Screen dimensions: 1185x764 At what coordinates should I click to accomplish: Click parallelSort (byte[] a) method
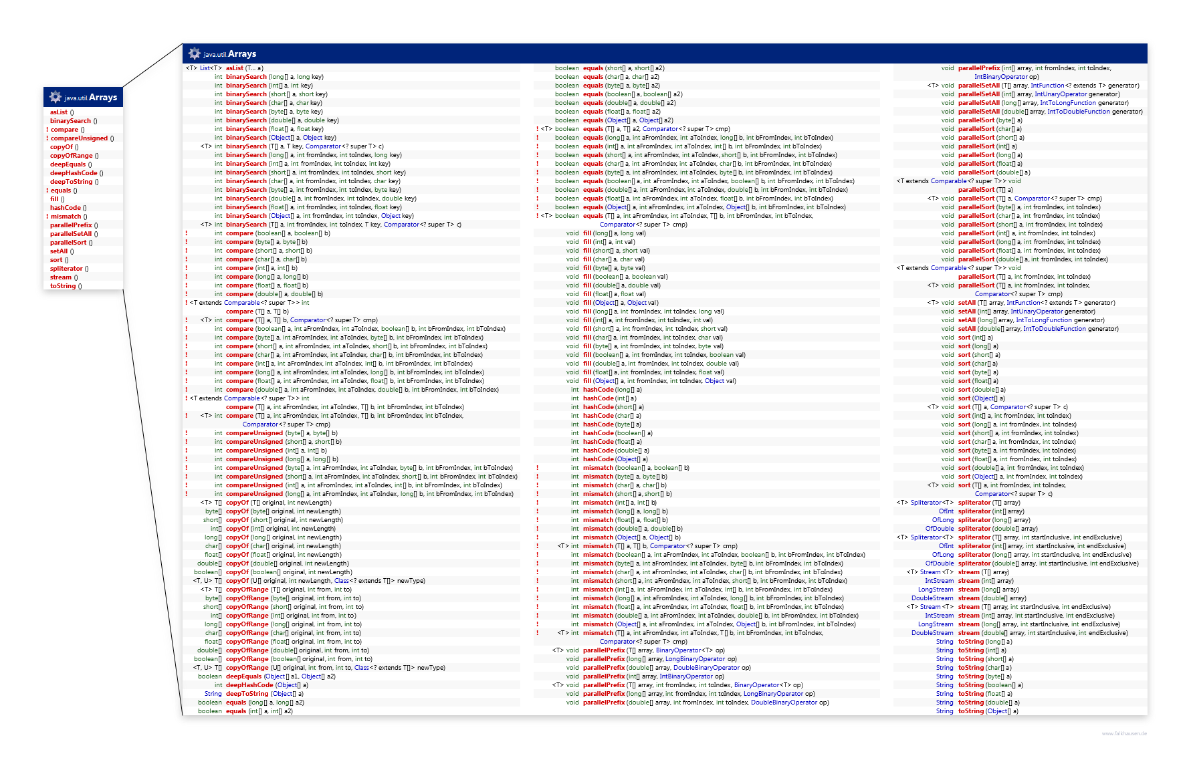pyautogui.click(x=990, y=120)
